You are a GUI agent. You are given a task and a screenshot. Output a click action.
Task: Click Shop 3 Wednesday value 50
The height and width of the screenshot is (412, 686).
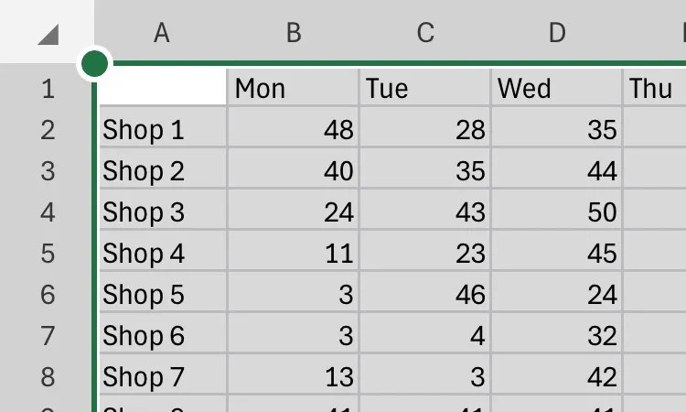click(x=556, y=212)
